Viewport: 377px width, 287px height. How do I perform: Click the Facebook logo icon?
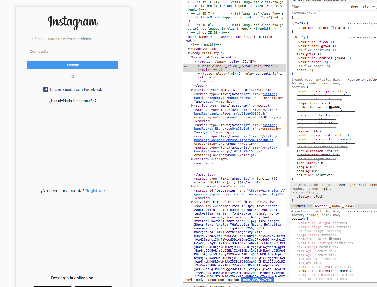tap(46, 89)
